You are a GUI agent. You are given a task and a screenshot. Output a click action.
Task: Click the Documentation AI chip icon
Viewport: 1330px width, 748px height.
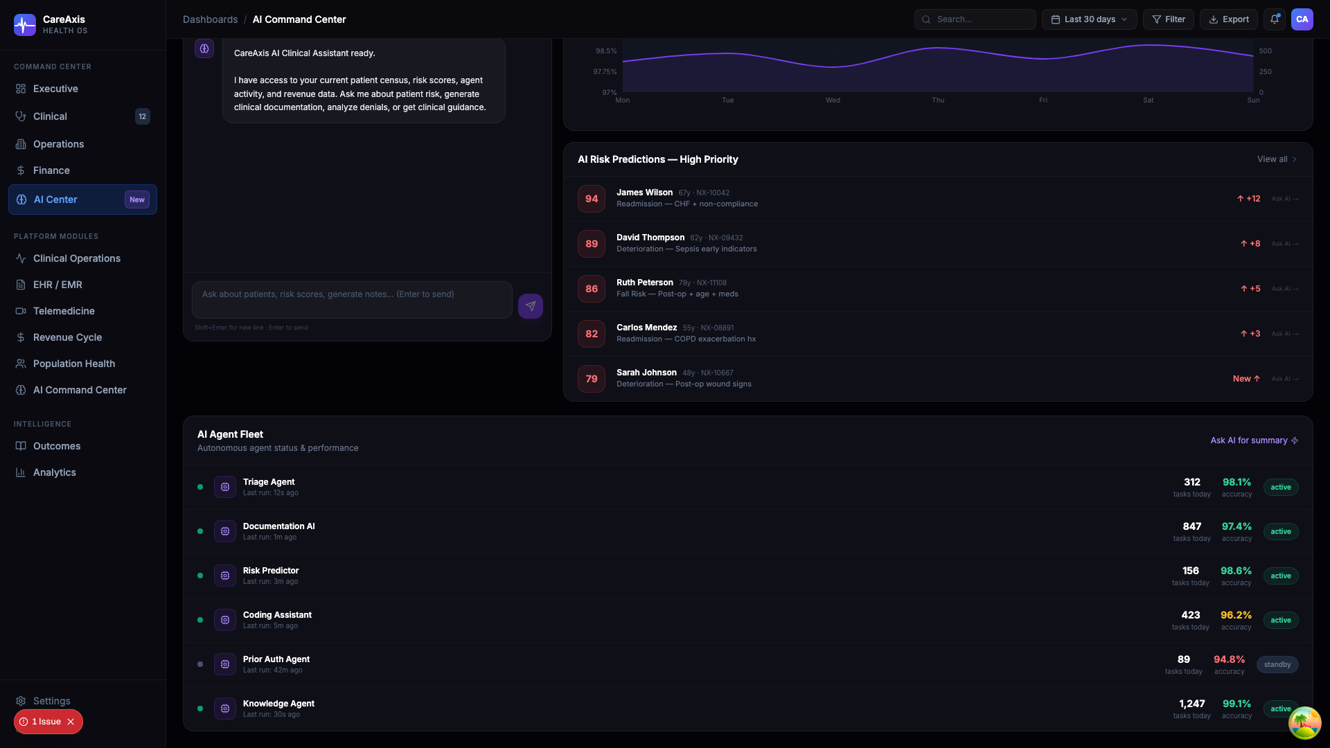[x=225, y=531]
